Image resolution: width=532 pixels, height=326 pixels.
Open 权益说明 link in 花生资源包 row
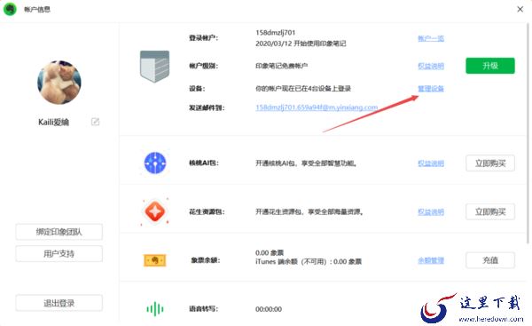[x=431, y=211]
